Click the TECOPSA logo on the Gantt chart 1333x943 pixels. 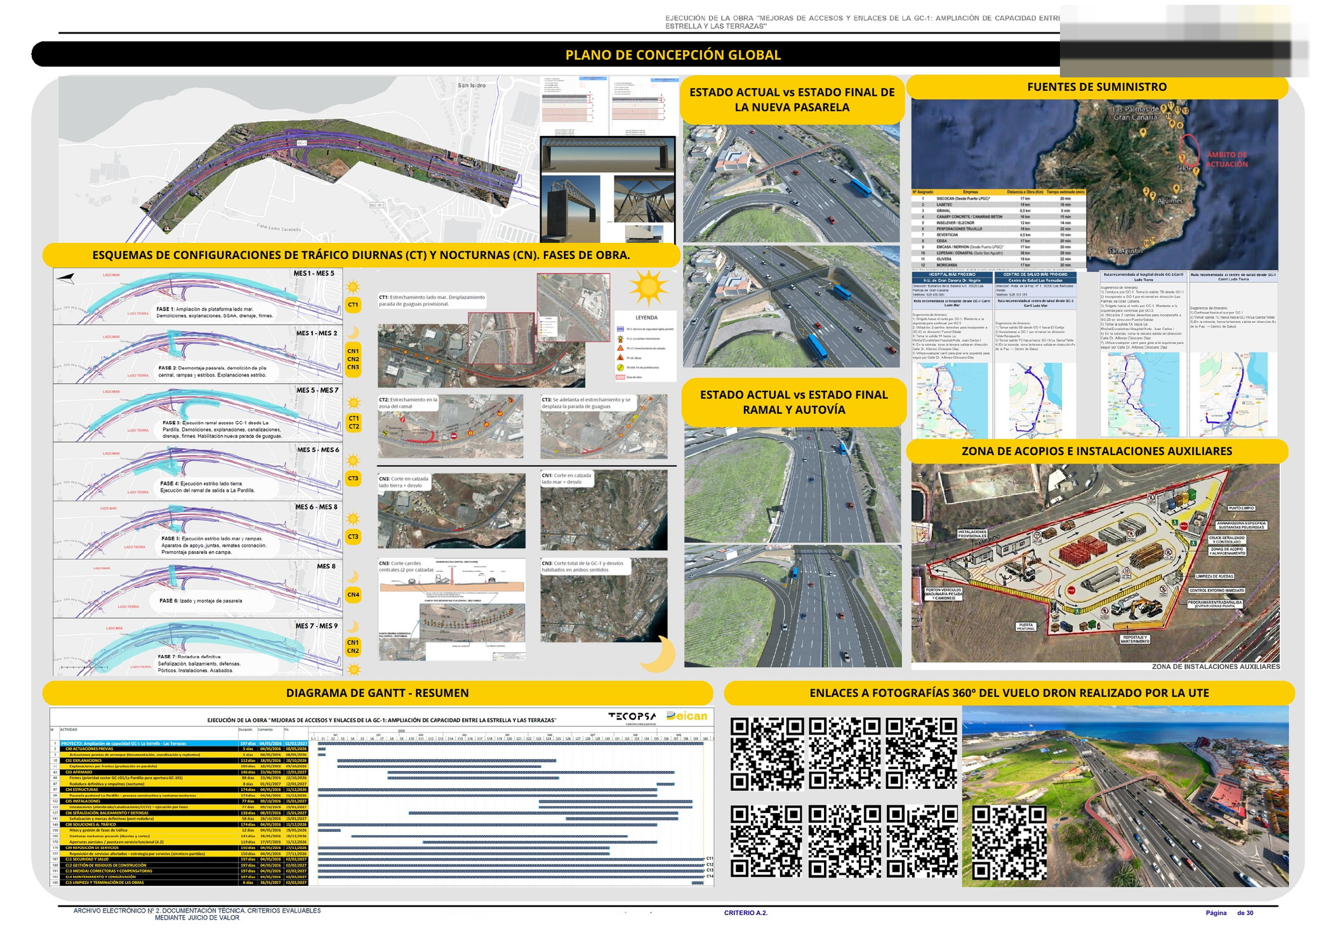632,716
